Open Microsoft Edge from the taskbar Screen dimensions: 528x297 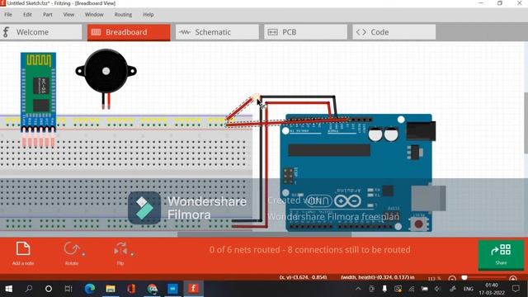(x=90, y=289)
